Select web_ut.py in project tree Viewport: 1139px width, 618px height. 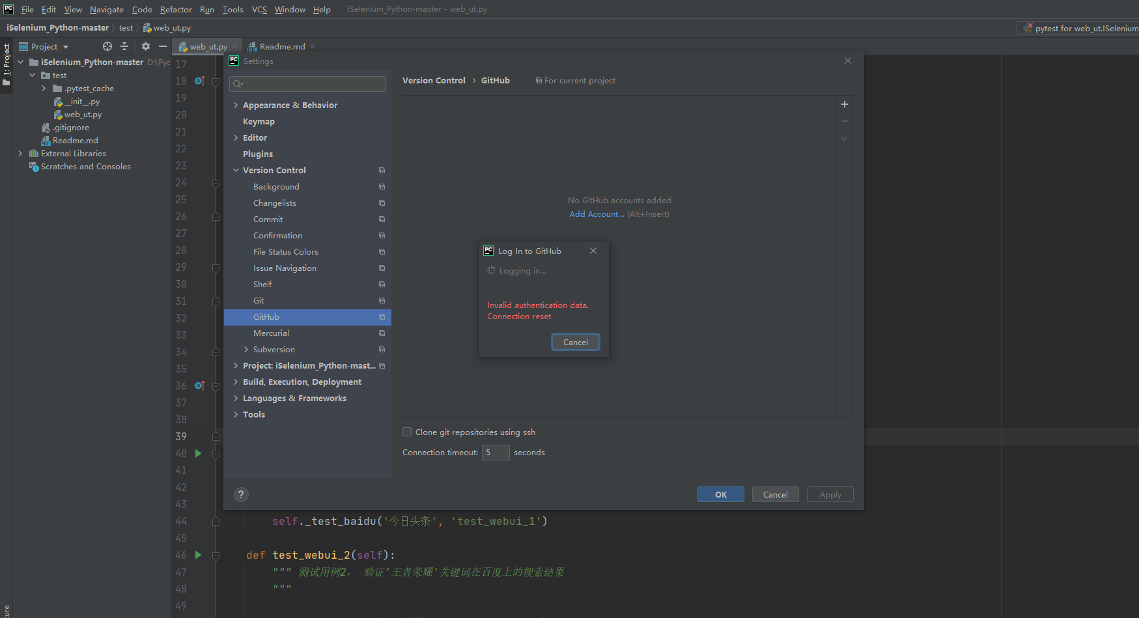coord(83,115)
